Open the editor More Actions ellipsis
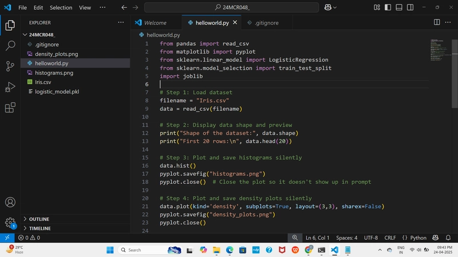 [x=448, y=22]
